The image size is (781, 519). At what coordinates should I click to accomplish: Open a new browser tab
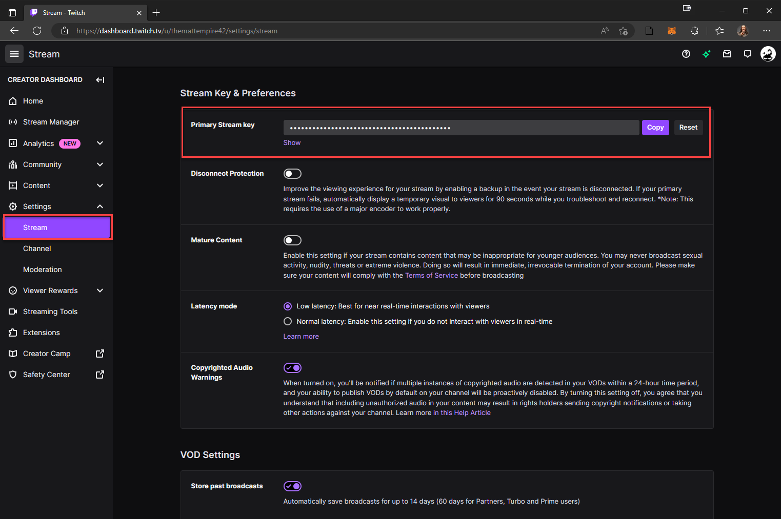[x=156, y=13]
